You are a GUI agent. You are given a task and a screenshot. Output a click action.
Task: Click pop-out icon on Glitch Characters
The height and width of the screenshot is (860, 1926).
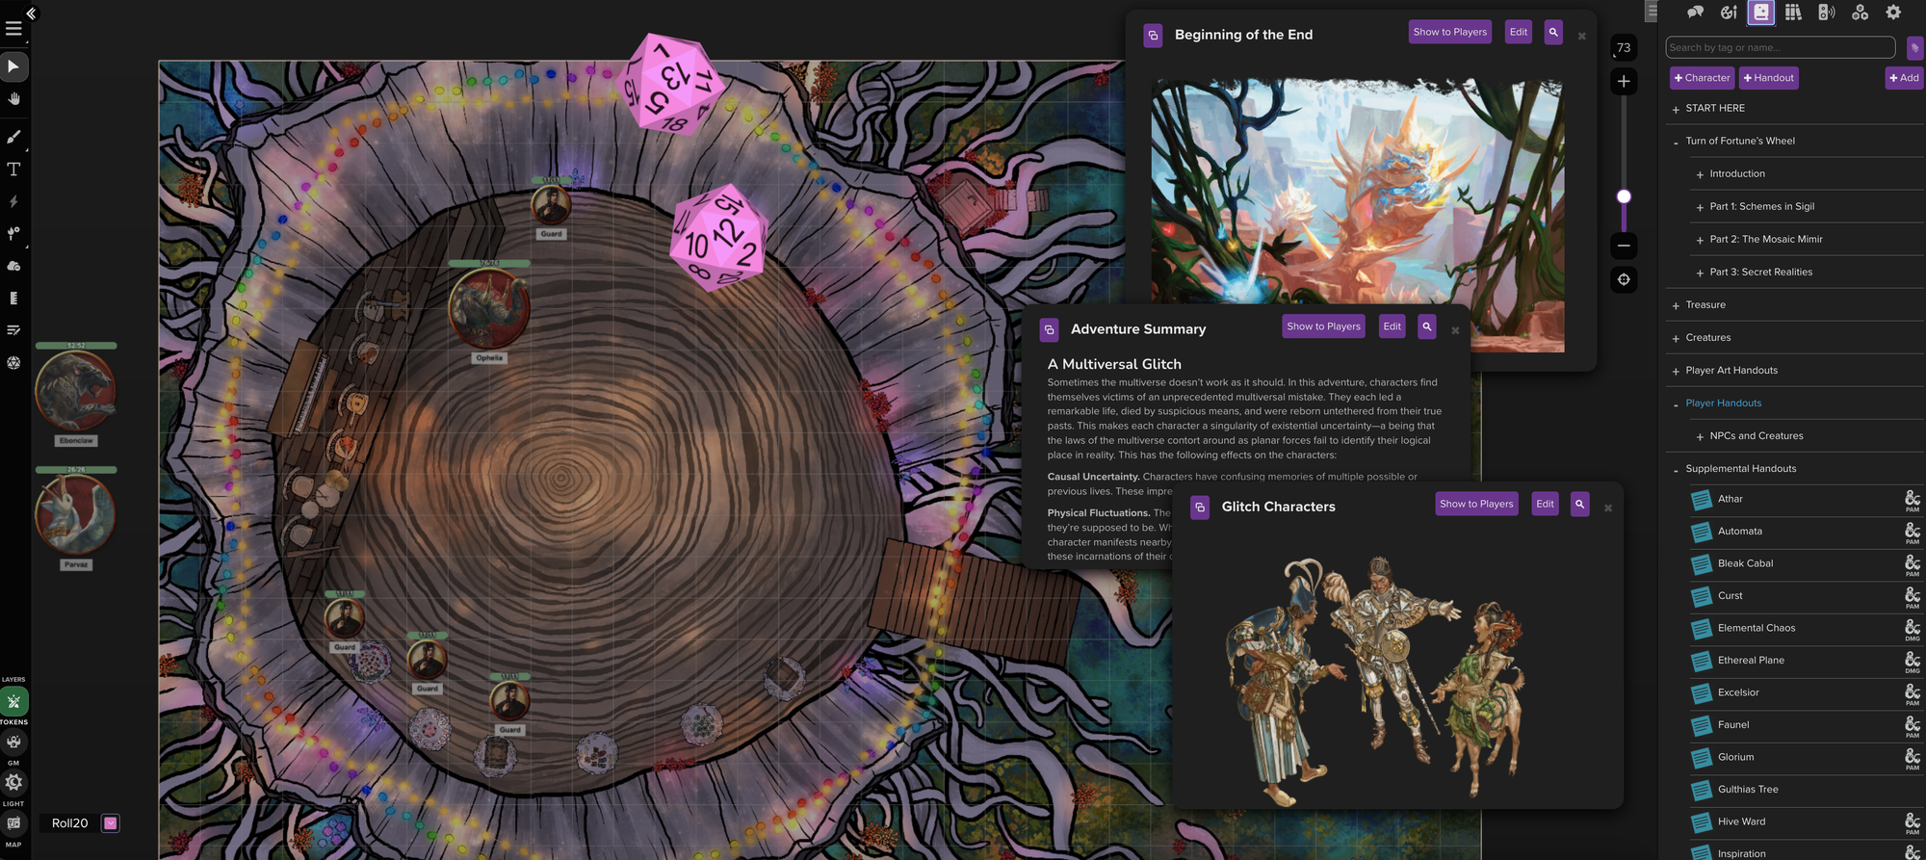[x=1200, y=507]
